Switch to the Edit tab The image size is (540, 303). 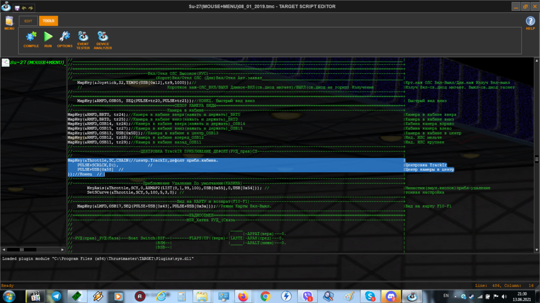pyautogui.click(x=28, y=21)
